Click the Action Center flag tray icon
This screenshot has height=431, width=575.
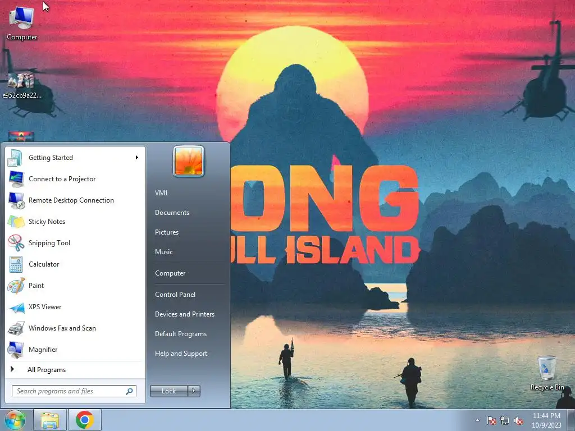click(491, 420)
